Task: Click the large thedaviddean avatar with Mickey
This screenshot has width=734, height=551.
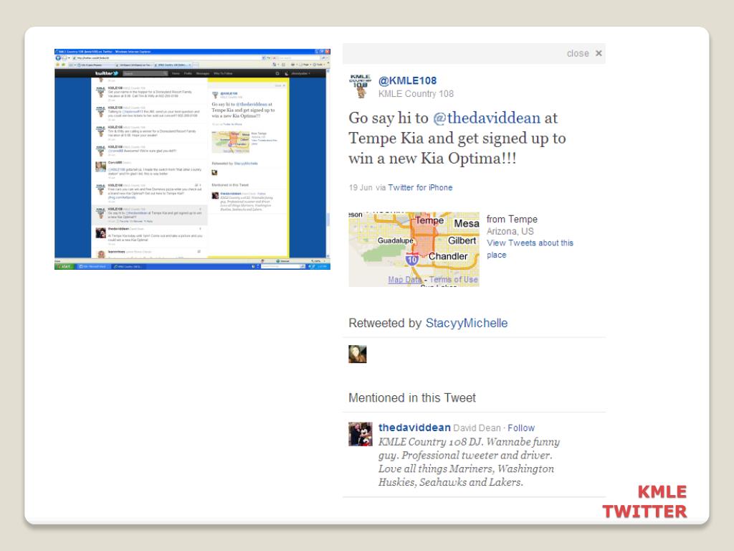Action: click(x=361, y=434)
